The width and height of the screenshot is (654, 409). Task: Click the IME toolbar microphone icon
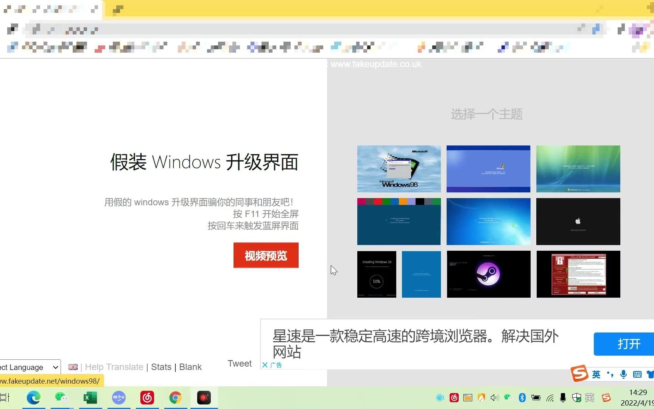click(623, 375)
